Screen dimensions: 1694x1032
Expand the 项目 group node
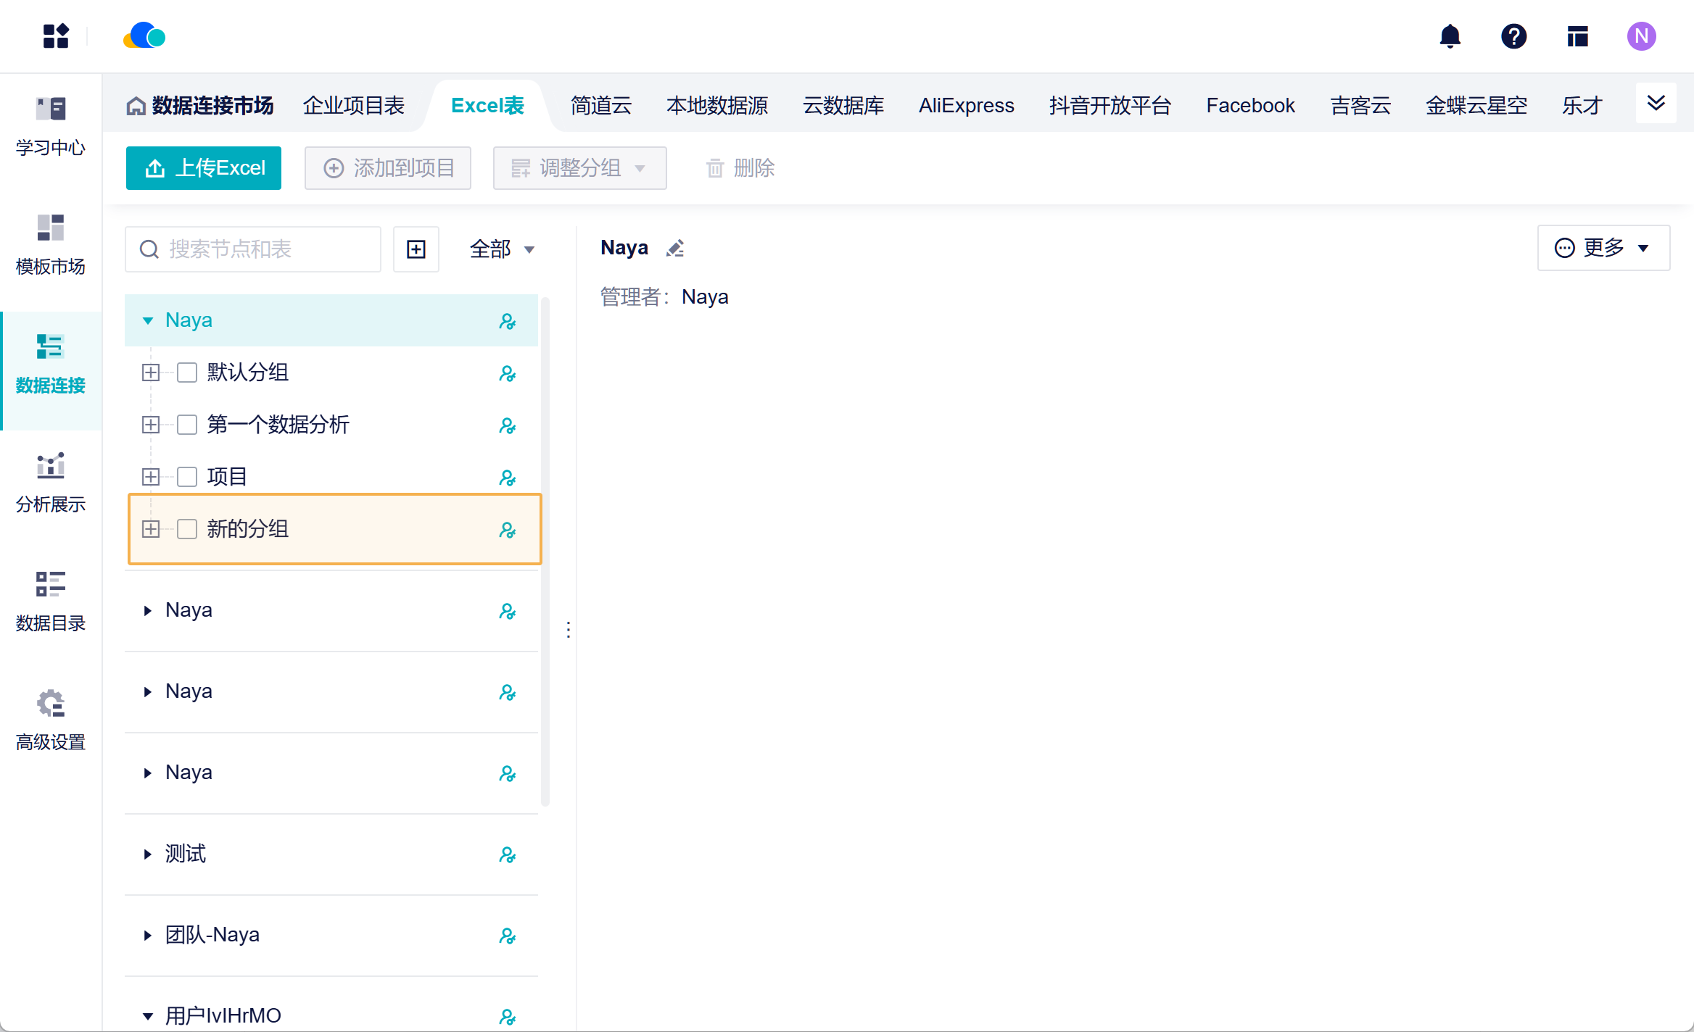pos(151,477)
